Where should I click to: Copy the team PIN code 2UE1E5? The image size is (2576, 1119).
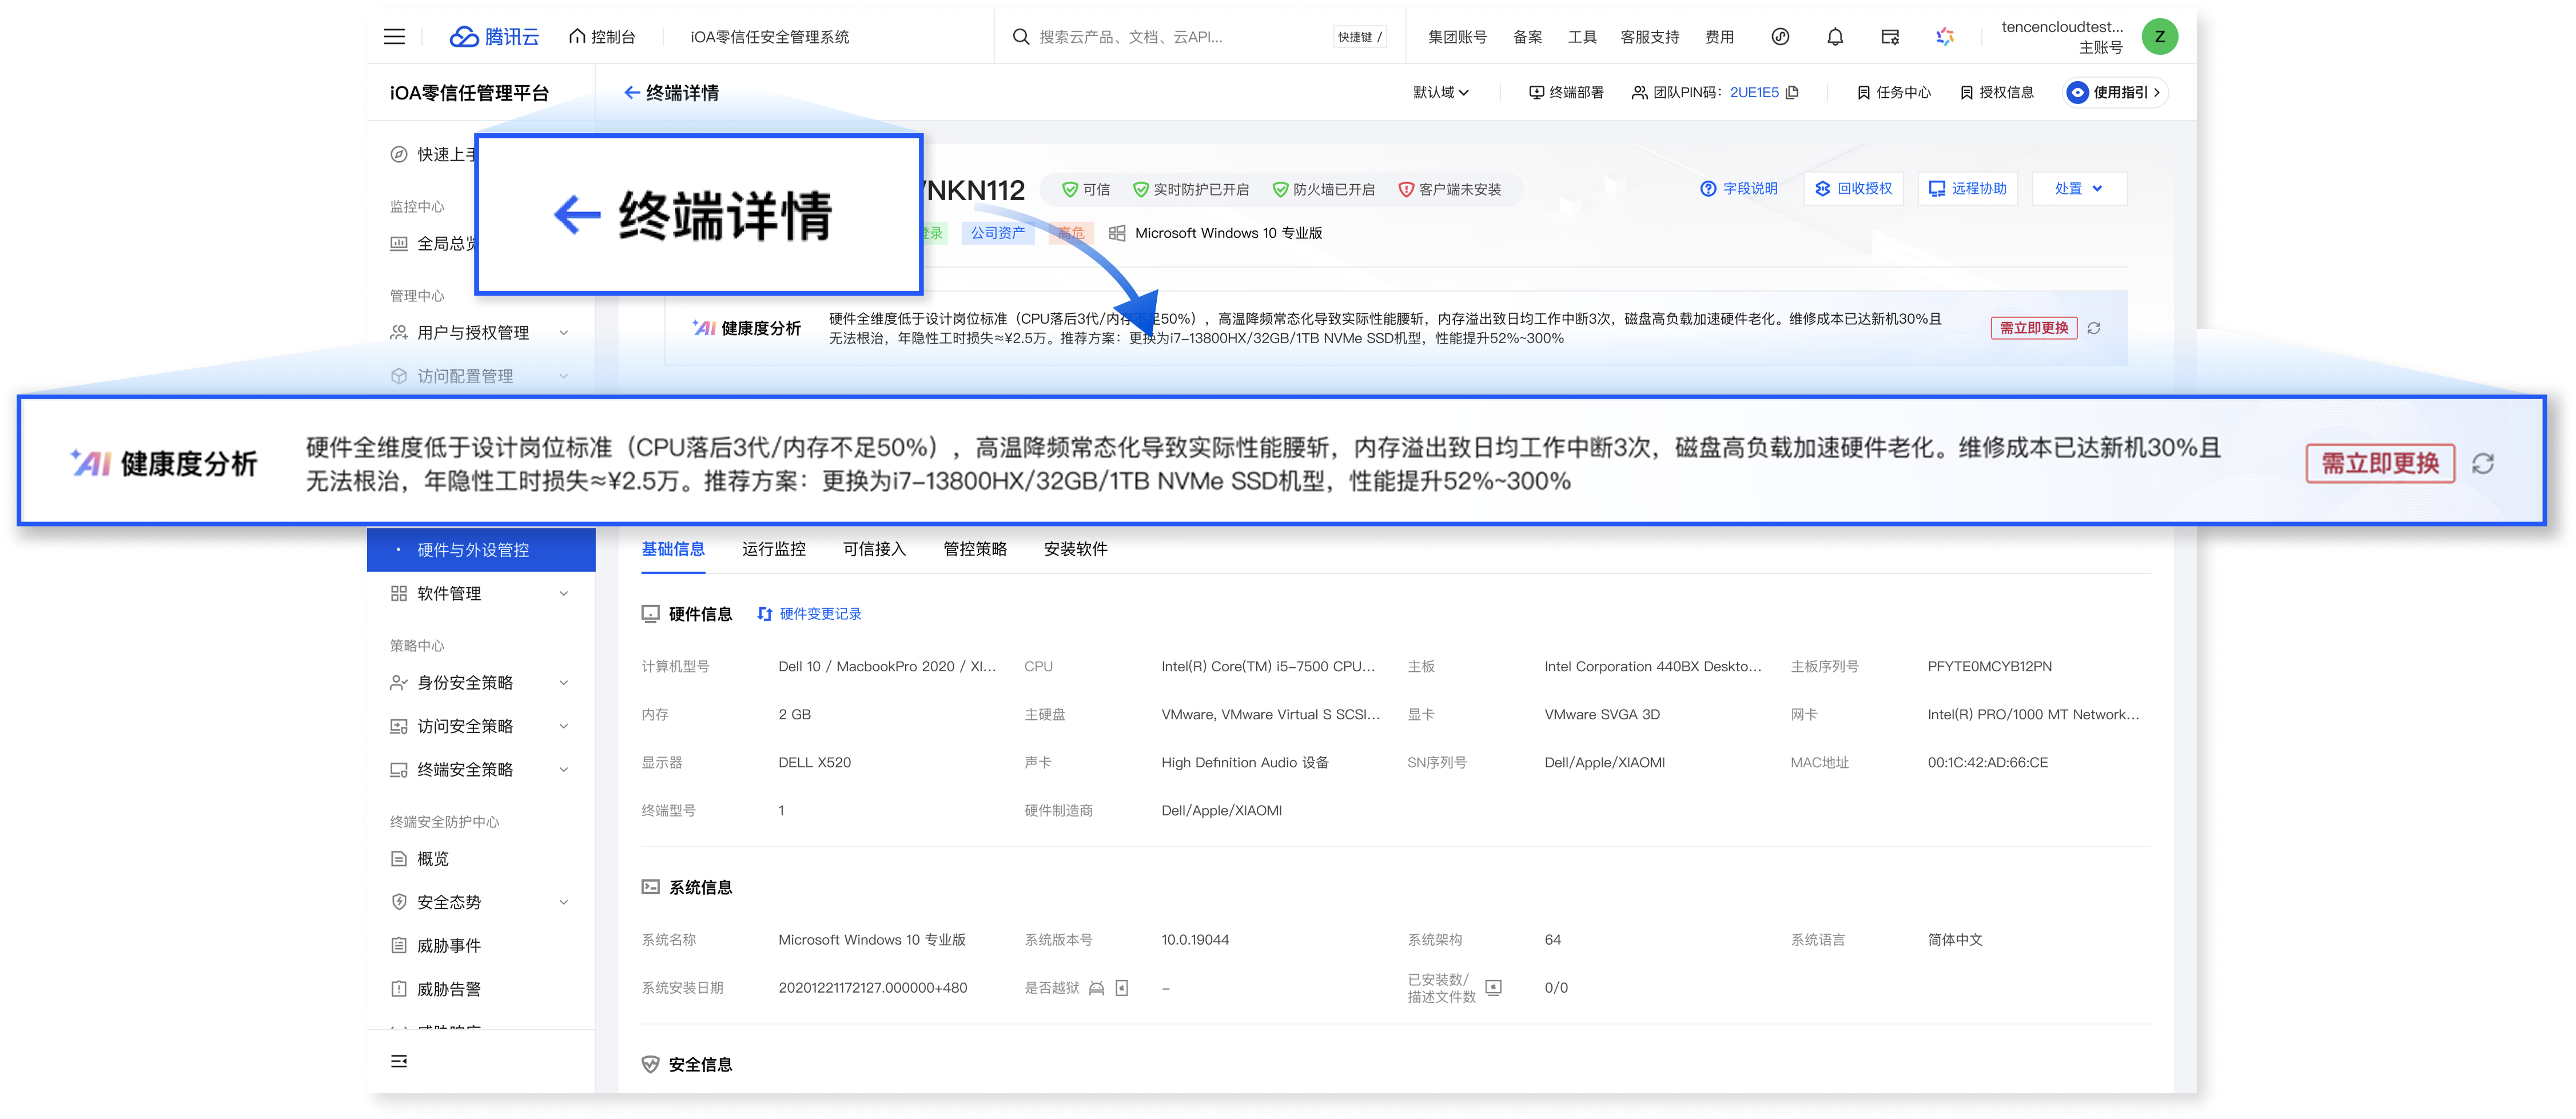pyautogui.click(x=1793, y=92)
